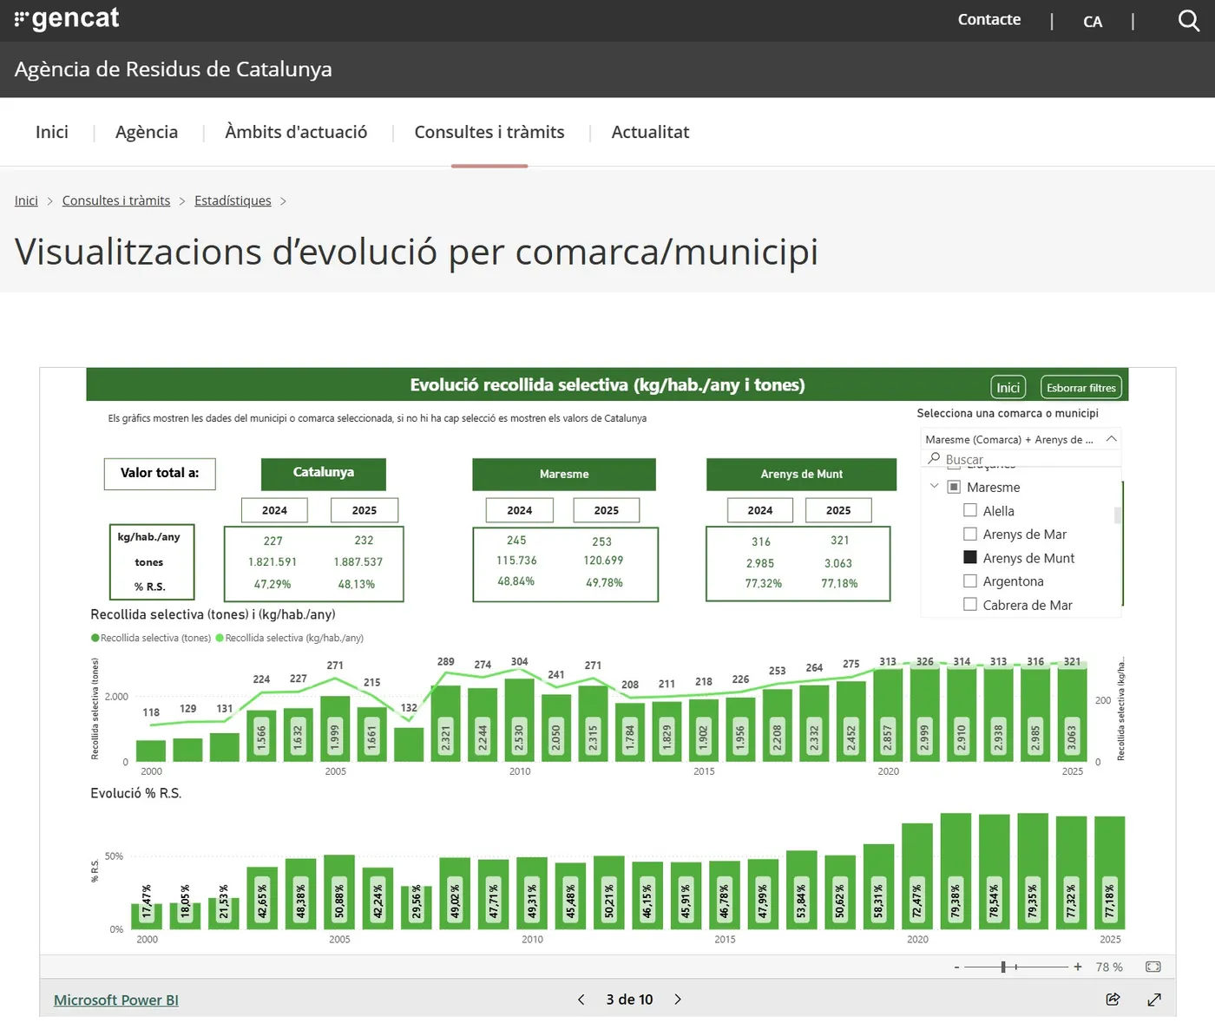Open the site search magnifier
This screenshot has height=1023, width=1215.
(x=1188, y=20)
